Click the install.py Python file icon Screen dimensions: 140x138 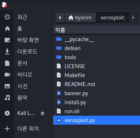[x=59, y=102]
